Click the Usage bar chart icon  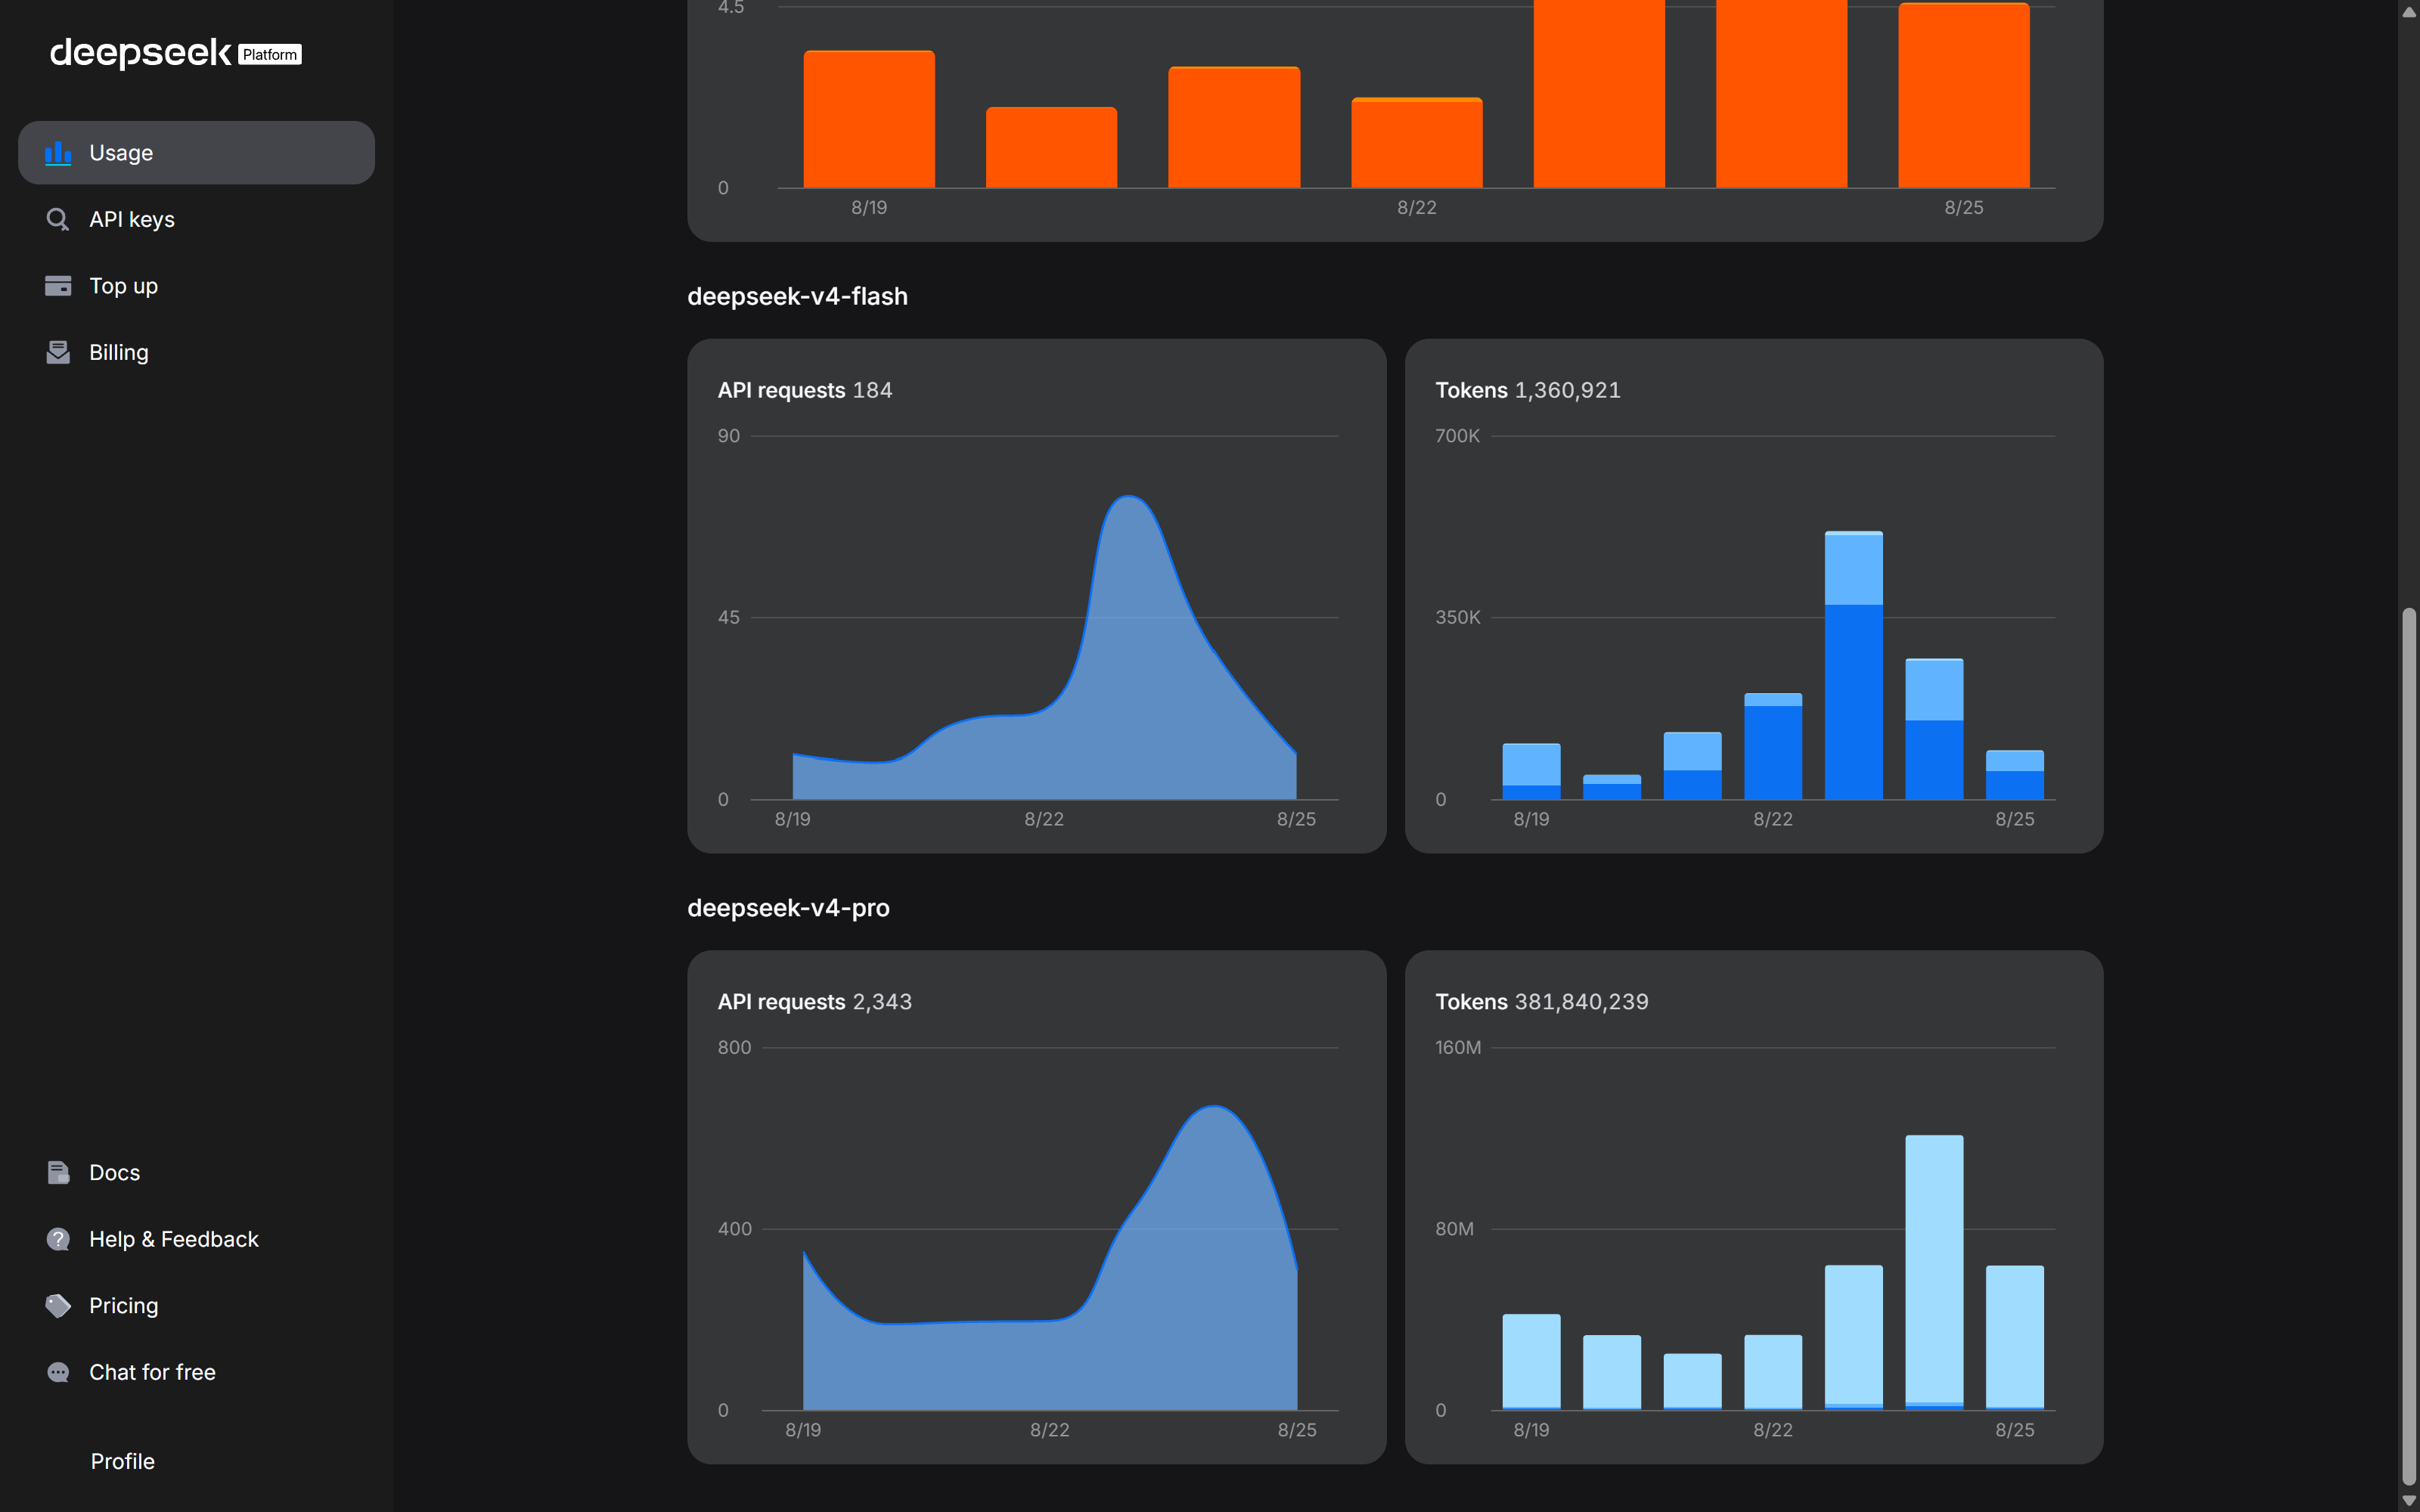58,153
